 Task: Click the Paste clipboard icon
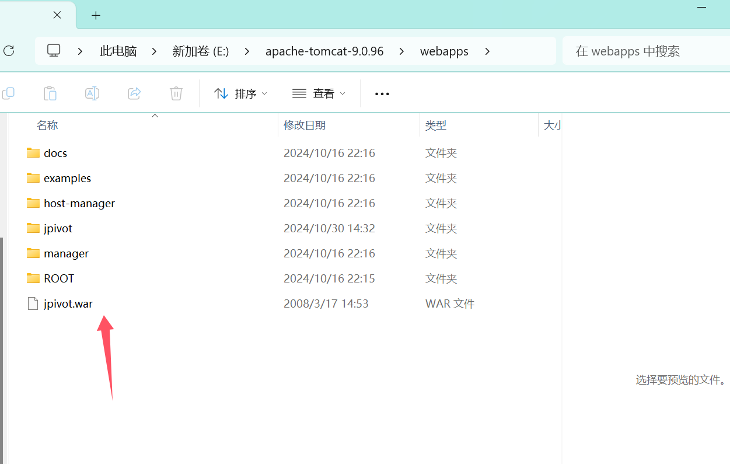[x=50, y=93]
